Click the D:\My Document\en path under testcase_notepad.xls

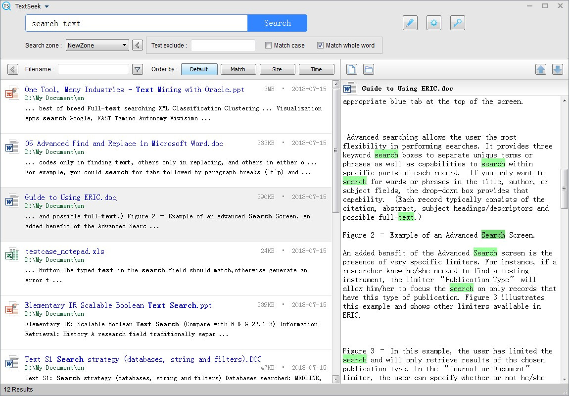coord(54,260)
